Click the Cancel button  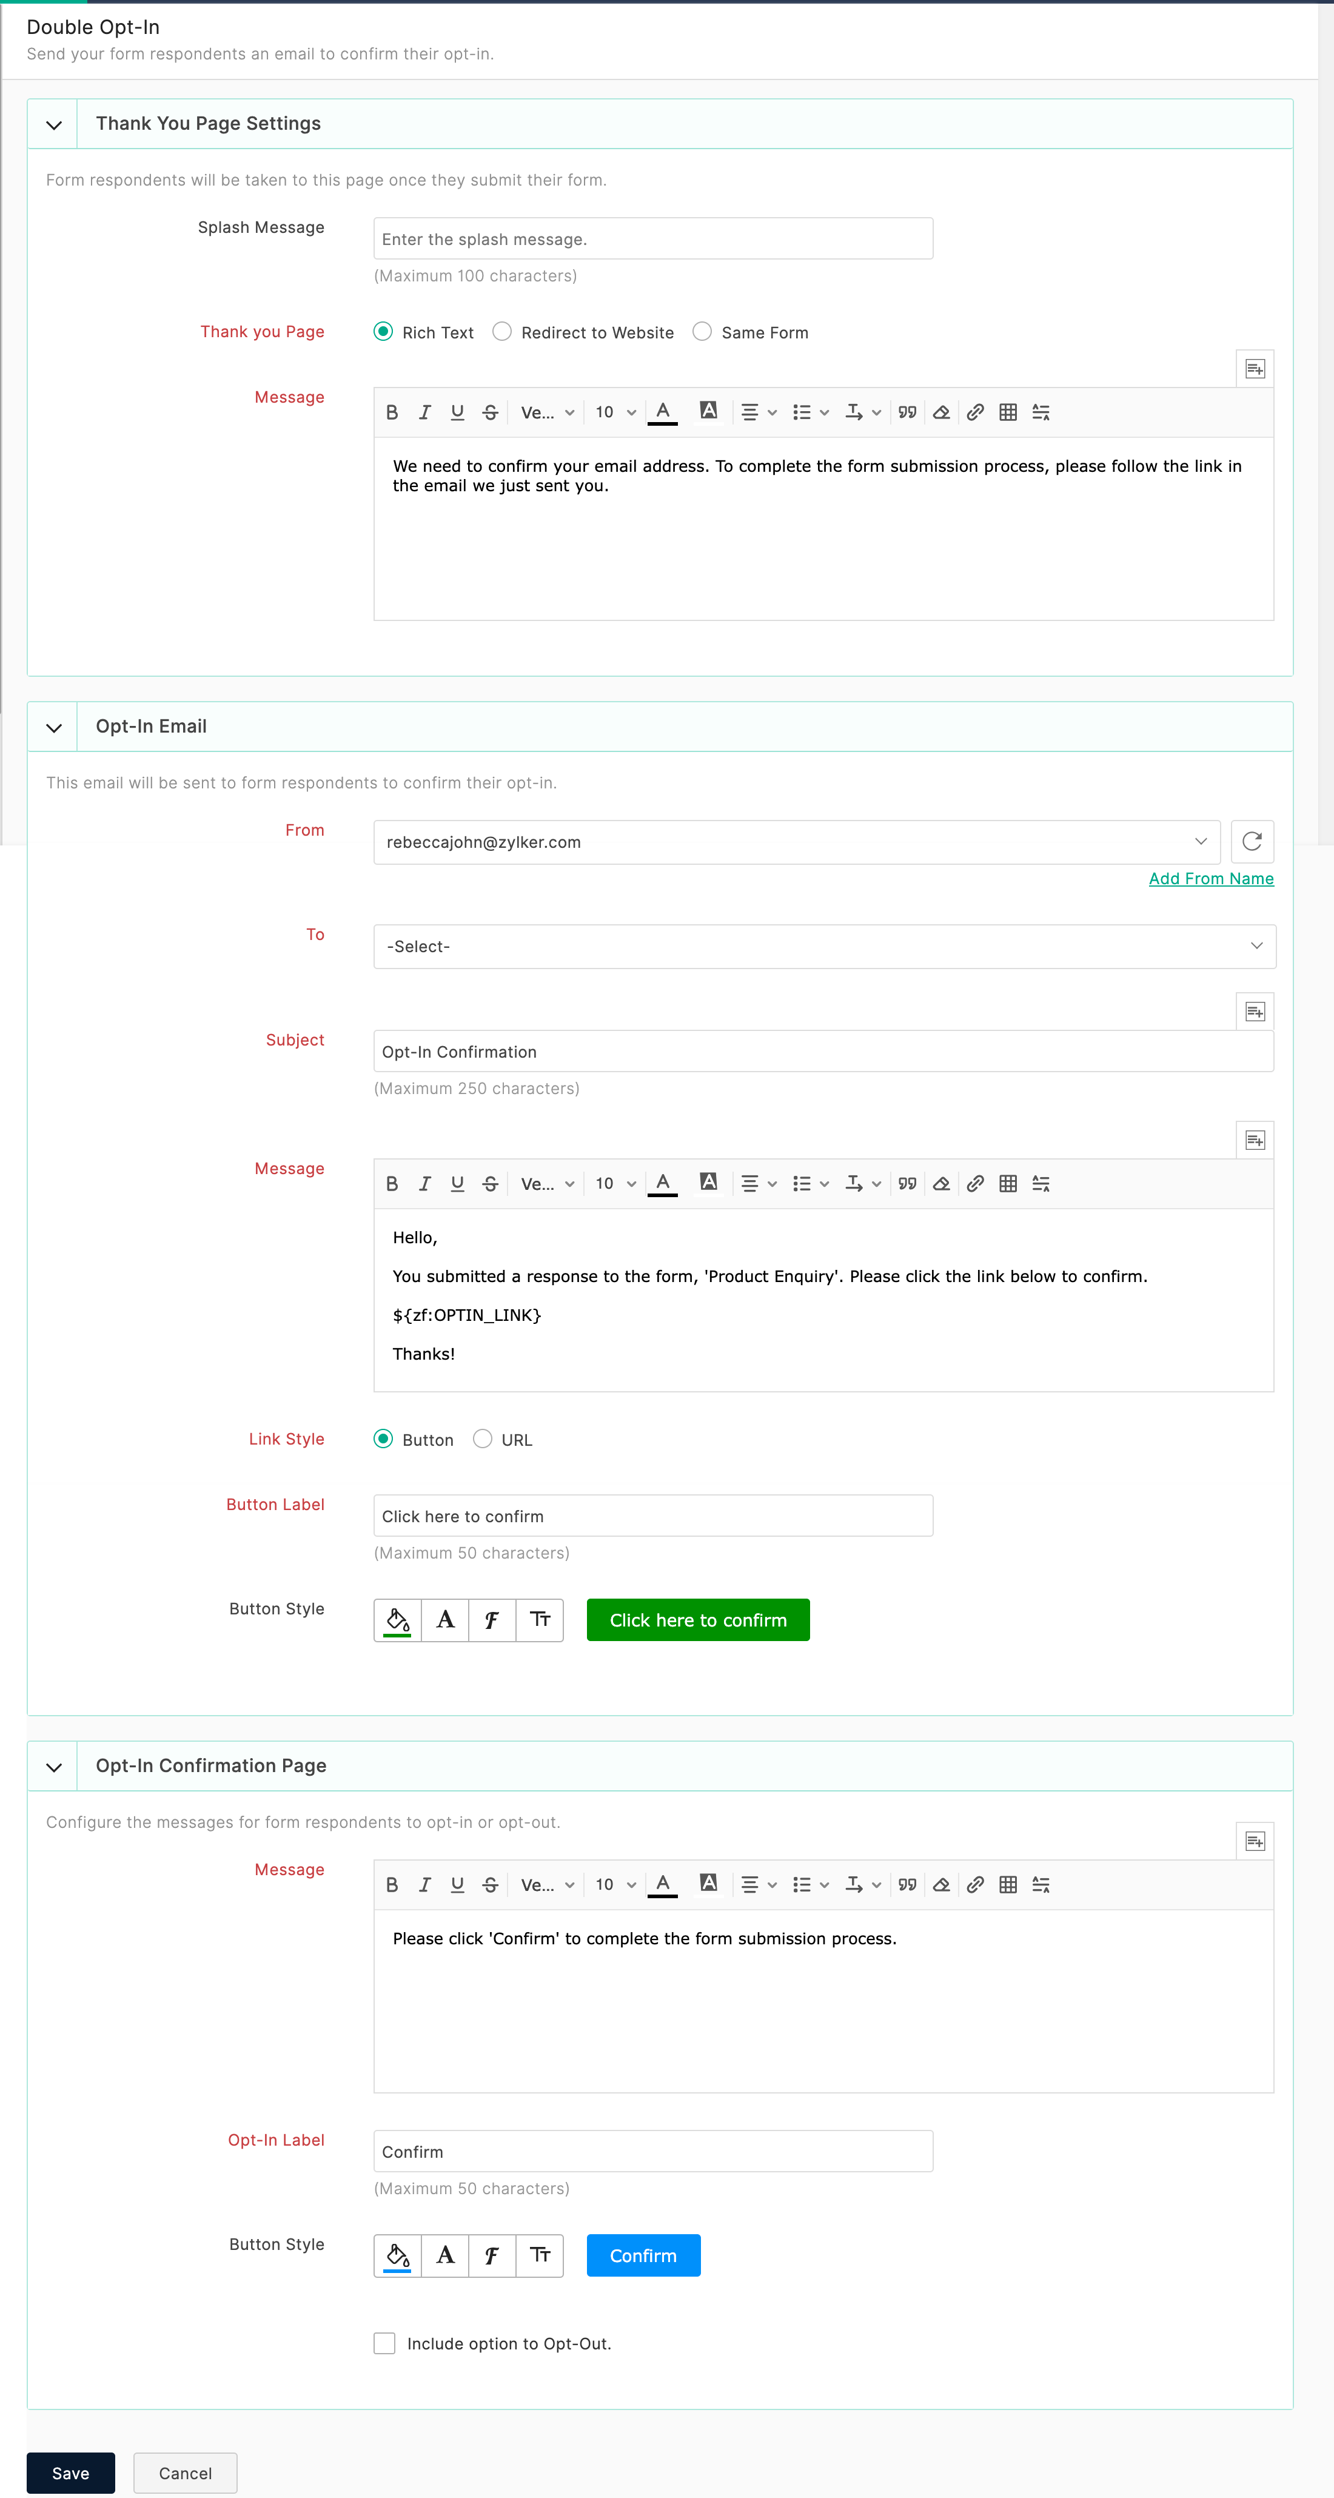click(185, 2473)
